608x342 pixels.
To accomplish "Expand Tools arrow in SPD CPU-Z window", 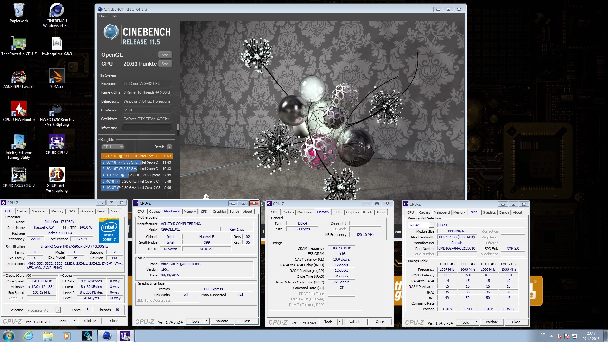I will point(476,322).
